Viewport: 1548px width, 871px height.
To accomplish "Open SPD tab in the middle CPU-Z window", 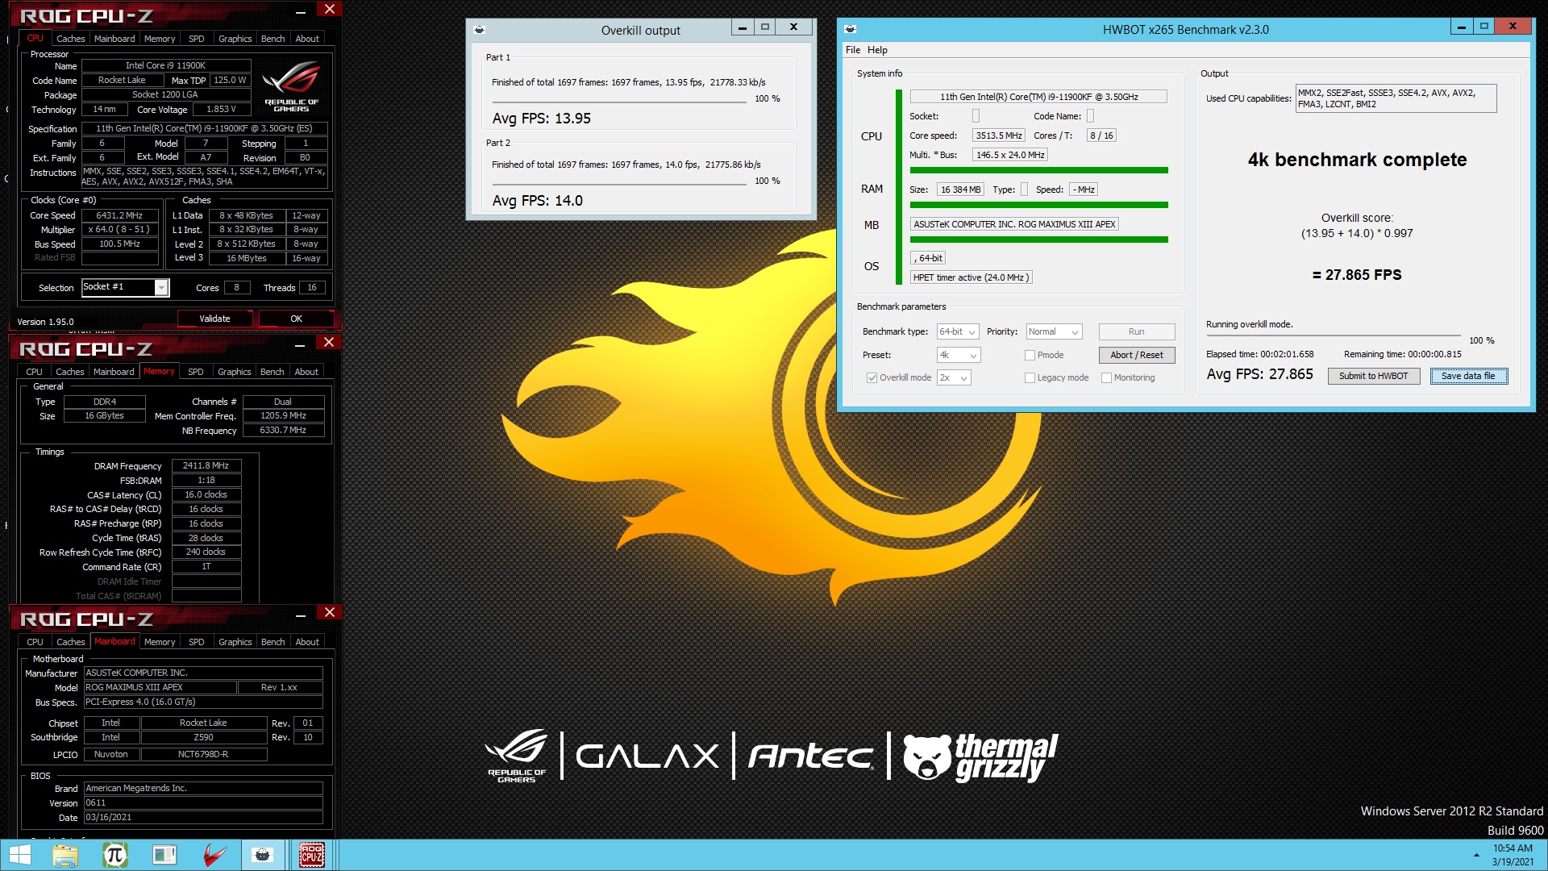I will [x=195, y=372].
